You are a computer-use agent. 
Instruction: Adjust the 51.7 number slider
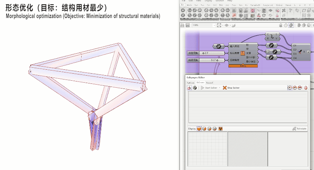click(206, 60)
